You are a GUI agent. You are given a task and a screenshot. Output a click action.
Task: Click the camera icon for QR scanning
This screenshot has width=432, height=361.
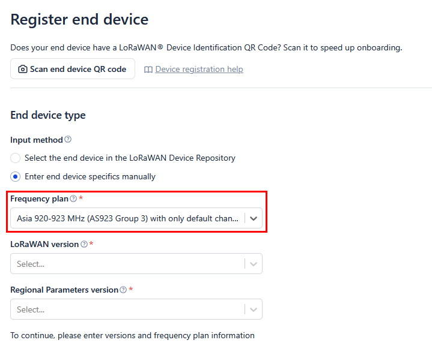click(23, 69)
